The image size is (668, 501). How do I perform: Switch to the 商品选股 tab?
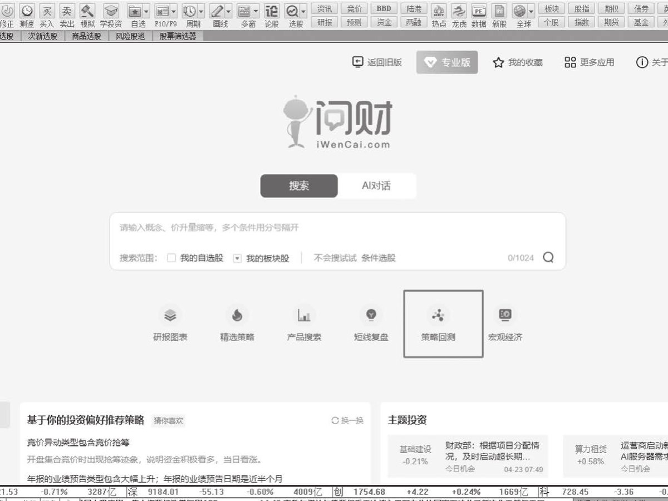(86, 36)
